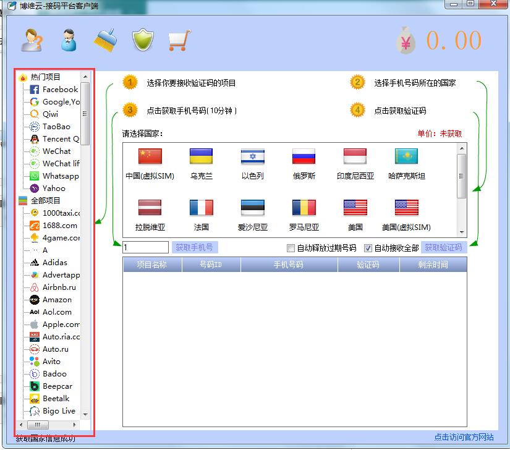Open the 点击访问官方网站 link
This screenshot has height=450, width=510.
[464, 437]
